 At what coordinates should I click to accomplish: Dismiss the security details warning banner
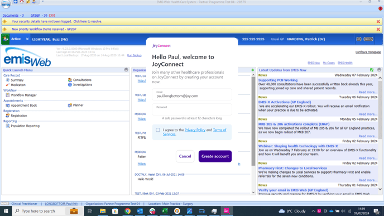pyautogui.click(x=378, y=22)
